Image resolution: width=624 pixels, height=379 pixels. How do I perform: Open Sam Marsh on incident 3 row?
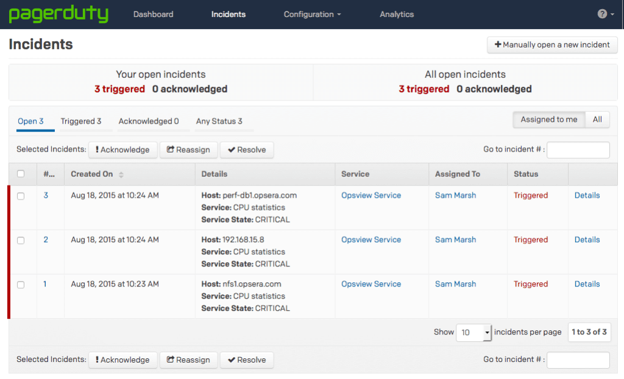click(x=455, y=195)
